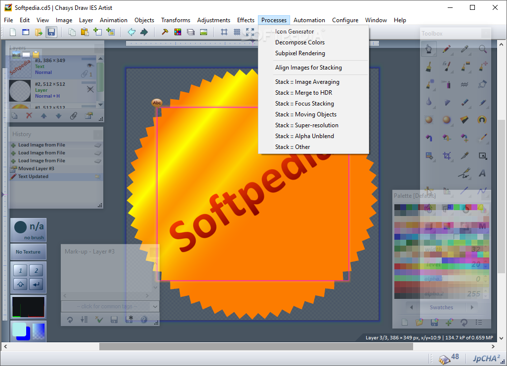Viewport: 507px width, 366px height.
Task: Select the Eyedropper tool in Toolbox
Action: (465, 49)
